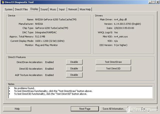Click chip type value 'GeForce 6200 TurboCache(TM)'
Viewport: 160px width, 114px height.
tap(51, 28)
